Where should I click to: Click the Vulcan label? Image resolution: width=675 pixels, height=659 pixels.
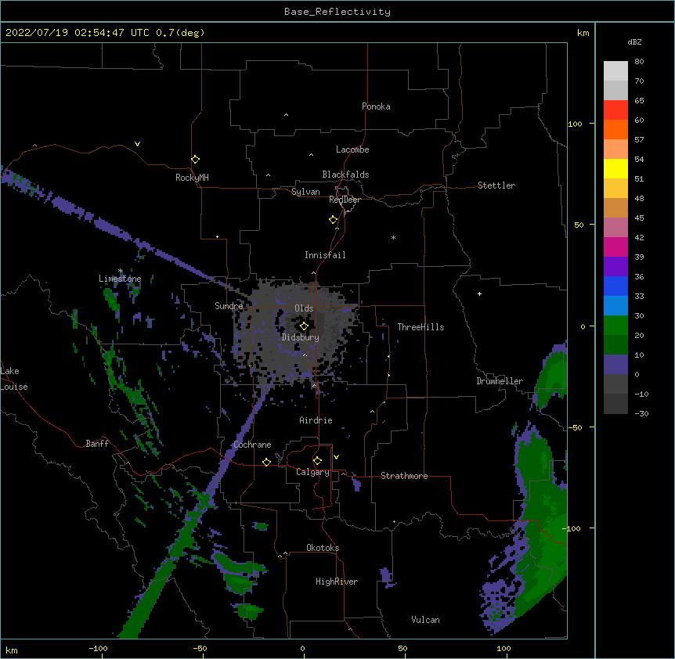tap(425, 620)
